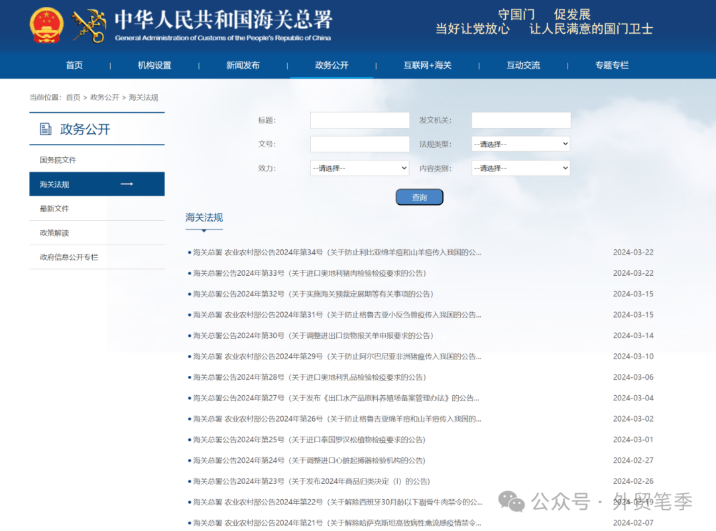
Task: Open announcement 2024年第30号 on declaration forms
Action: point(313,335)
